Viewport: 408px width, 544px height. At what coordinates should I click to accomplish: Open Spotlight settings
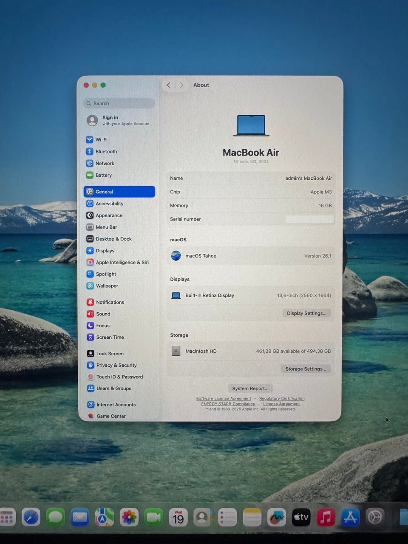(x=119, y=274)
